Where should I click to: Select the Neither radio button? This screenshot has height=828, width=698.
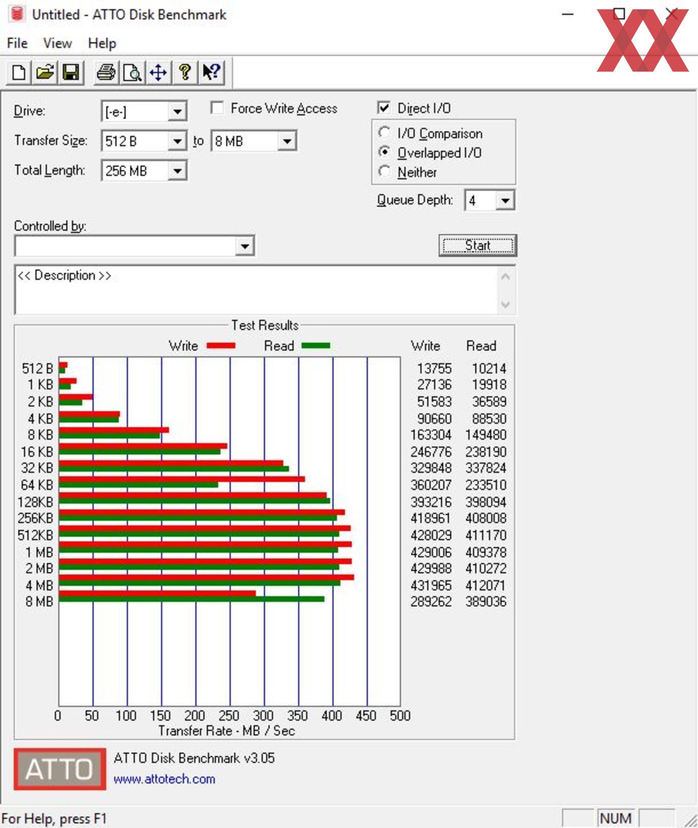point(384,171)
